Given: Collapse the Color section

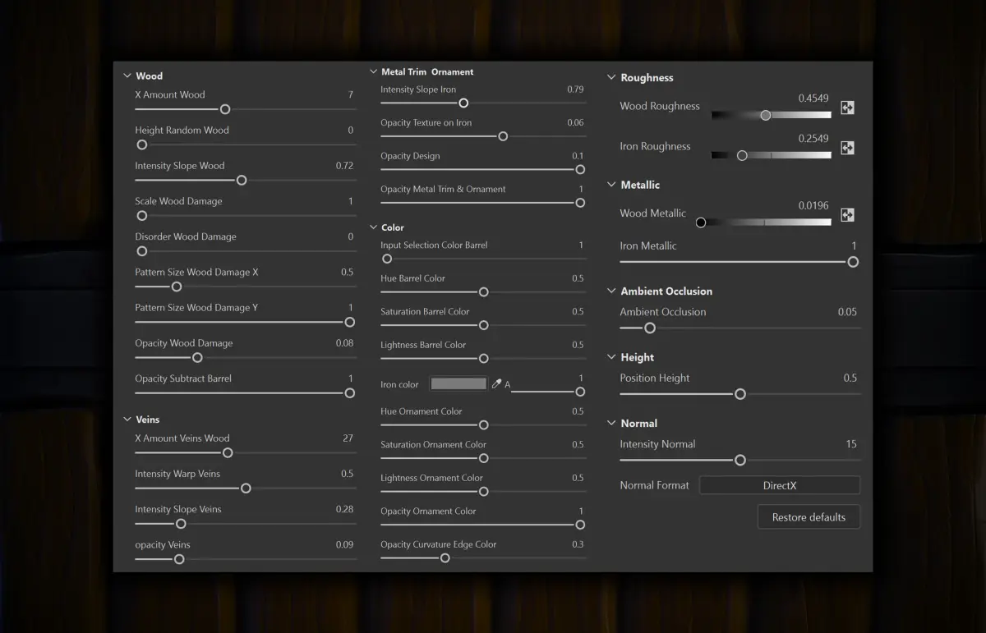Looking at the screenshot, I should [373, 227].
